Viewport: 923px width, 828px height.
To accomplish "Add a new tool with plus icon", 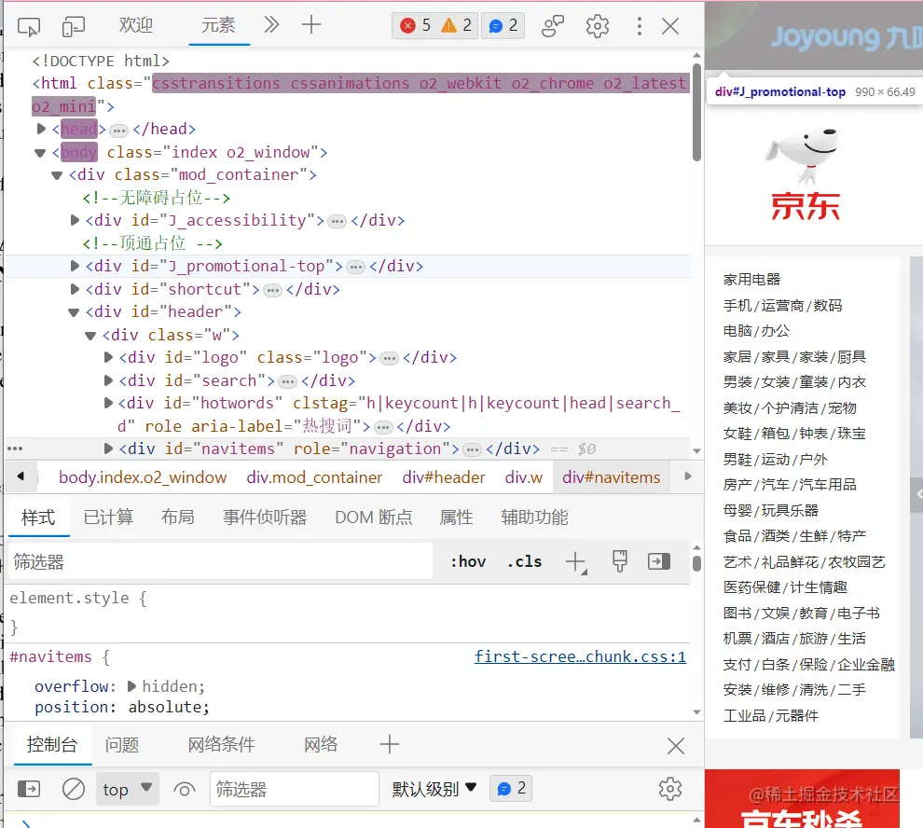I will (x=310, y=25).
